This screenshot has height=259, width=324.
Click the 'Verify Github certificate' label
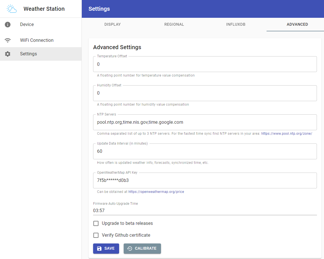126,235
